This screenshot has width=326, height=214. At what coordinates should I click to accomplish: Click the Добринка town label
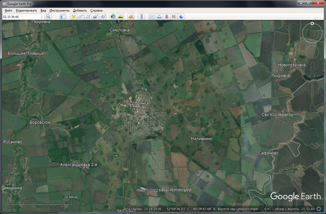(139, 103)
